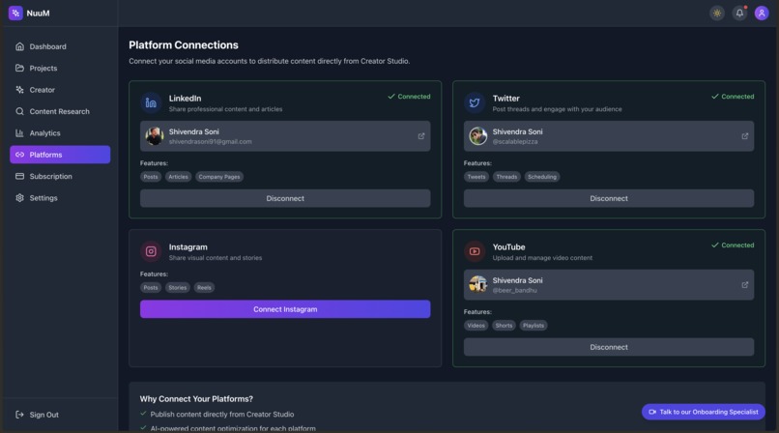Click Sign Out in the sidebar
Viewport: 779px width, 433px height.
(38, 415)
